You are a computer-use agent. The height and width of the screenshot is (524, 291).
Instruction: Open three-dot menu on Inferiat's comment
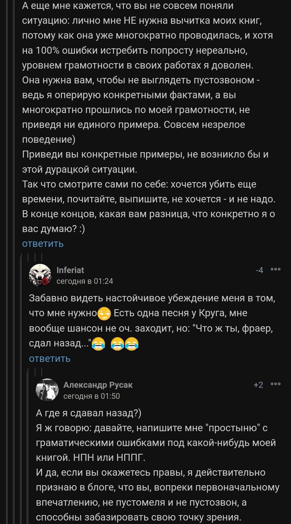pyautogui.click(x=276, y=270)
